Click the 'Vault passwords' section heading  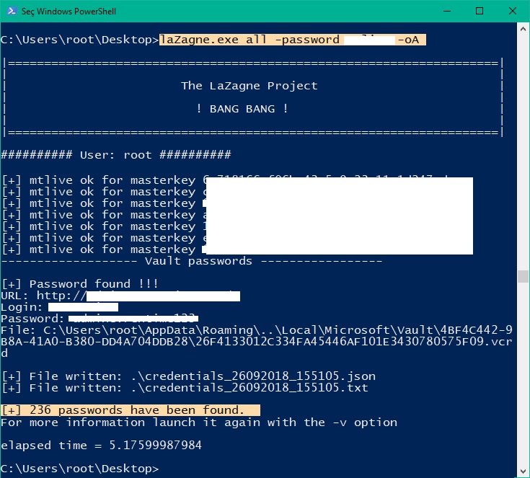click(x=198, y=261)
